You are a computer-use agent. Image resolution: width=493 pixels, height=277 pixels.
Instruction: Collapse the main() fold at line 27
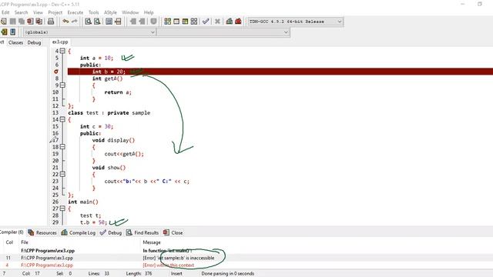62,209
